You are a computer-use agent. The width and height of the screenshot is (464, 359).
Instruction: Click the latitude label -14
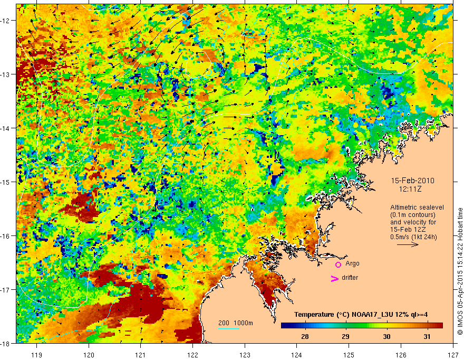point(6,128)
